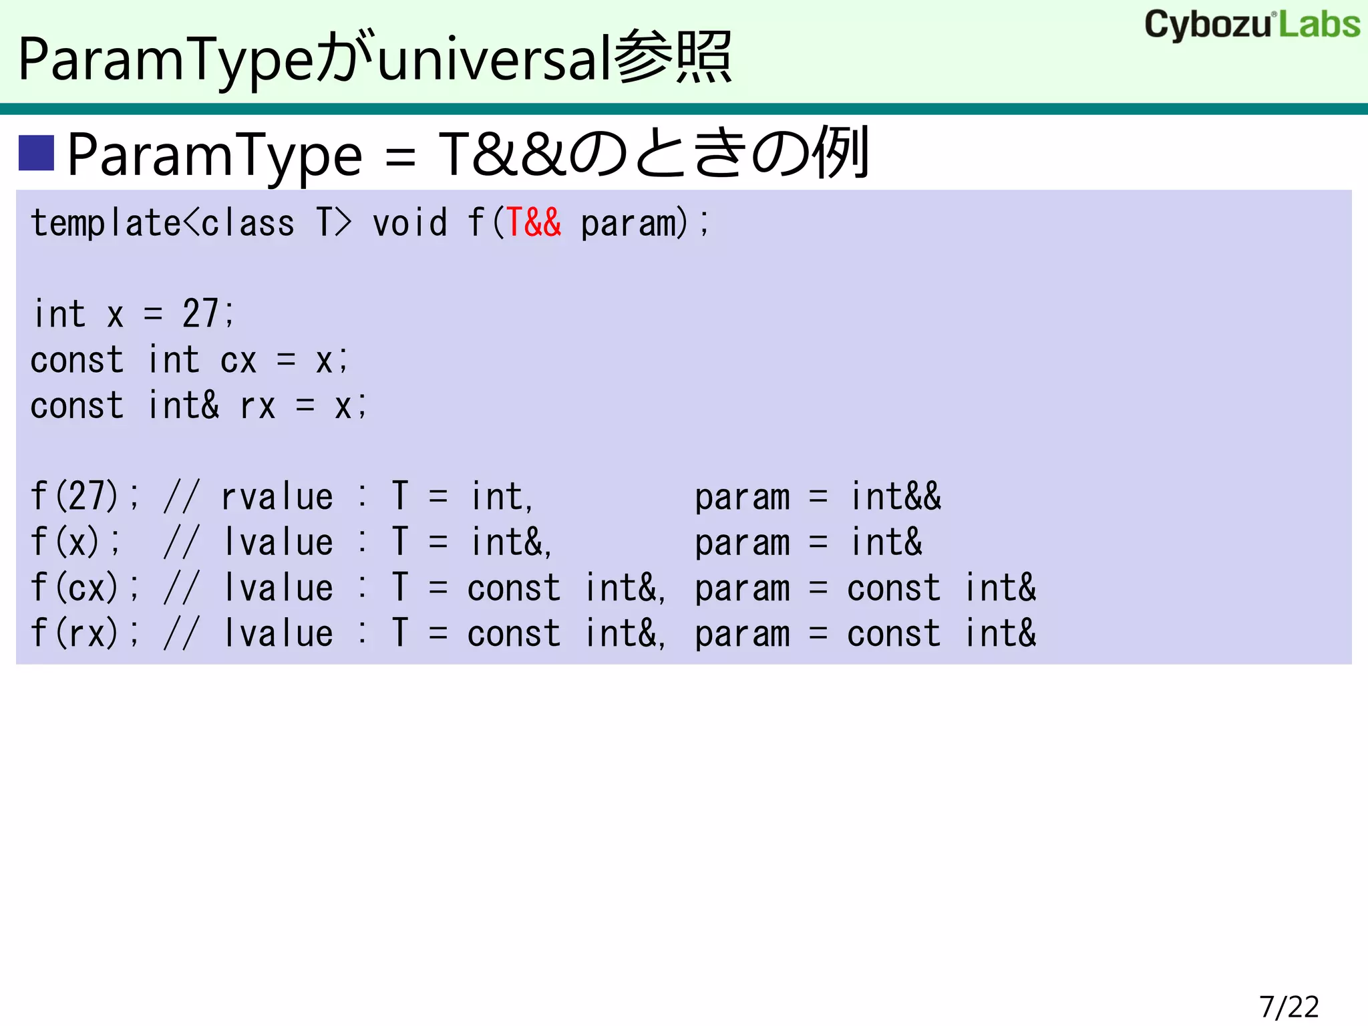Click code line 'const int& rx = x;'
Screen dimensions: 1368x1026
click(x=199, y=405)
